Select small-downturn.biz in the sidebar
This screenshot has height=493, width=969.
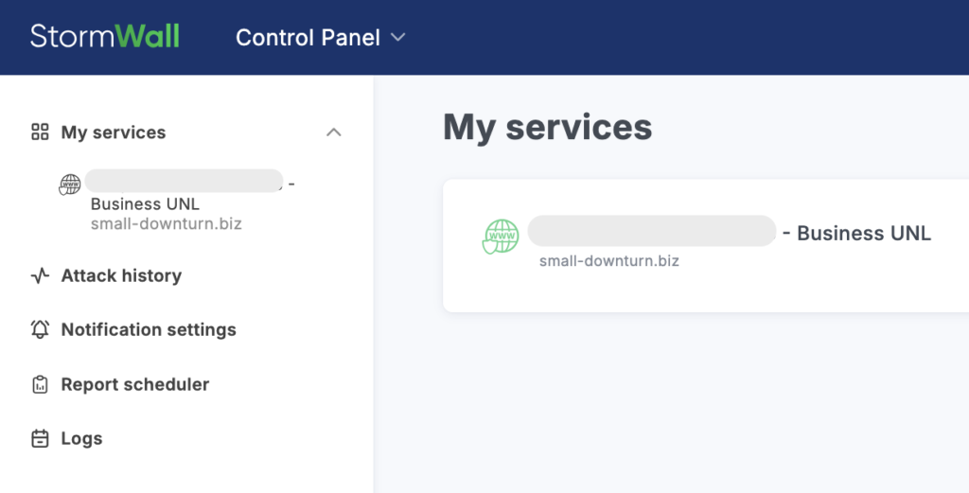[x=167, y=224]
